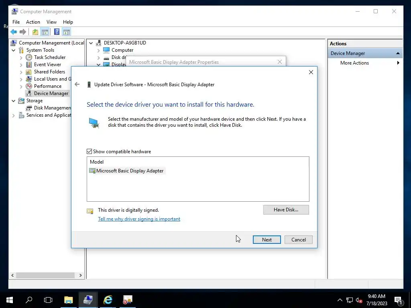Click the back arrow in Update Driver wizard
Viewport: 411px width, 308px height.
pyautogui.click(x=77, y=84)
